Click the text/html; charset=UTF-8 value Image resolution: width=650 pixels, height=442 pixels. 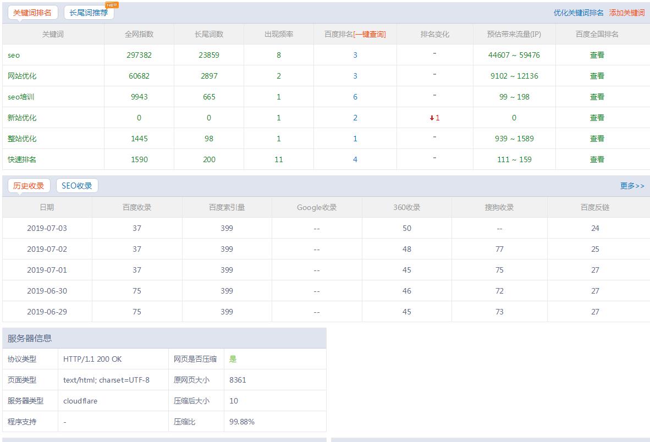click(x=106, y=380)
